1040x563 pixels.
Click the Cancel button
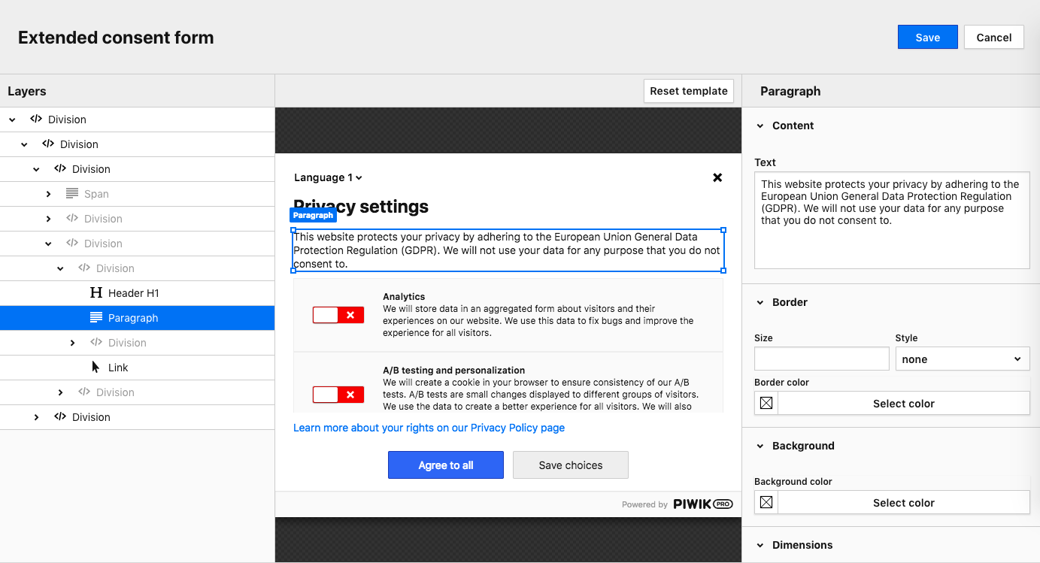pos(993,38)
